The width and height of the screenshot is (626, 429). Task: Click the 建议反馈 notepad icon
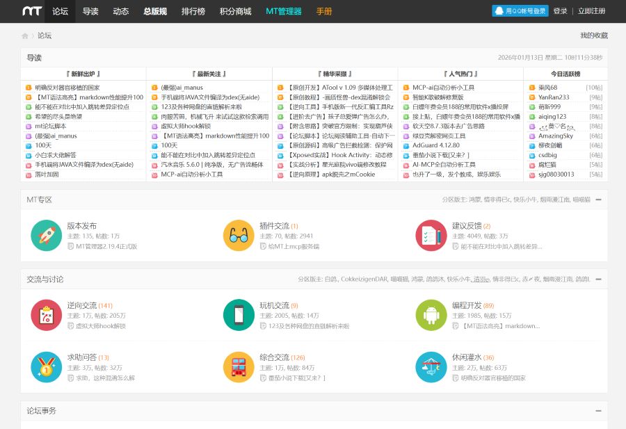tap(431, 236)
